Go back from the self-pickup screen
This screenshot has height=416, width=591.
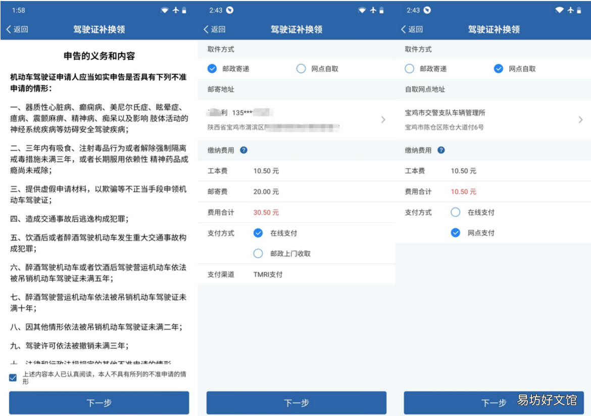pos(412,29)
